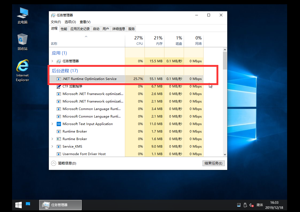Screen dimensions: 300x212
Task: Click the sort arrow above 名称 column
Action: tap(86, 36)
